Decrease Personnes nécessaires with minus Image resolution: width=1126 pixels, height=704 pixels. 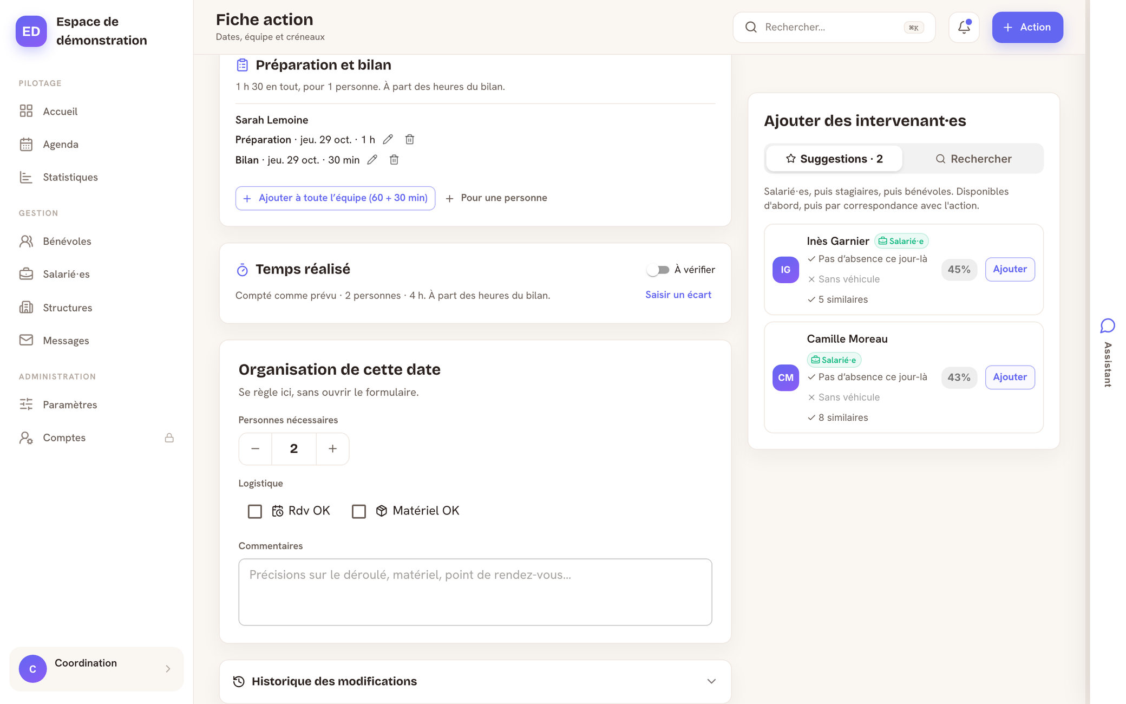pos(255,448)
